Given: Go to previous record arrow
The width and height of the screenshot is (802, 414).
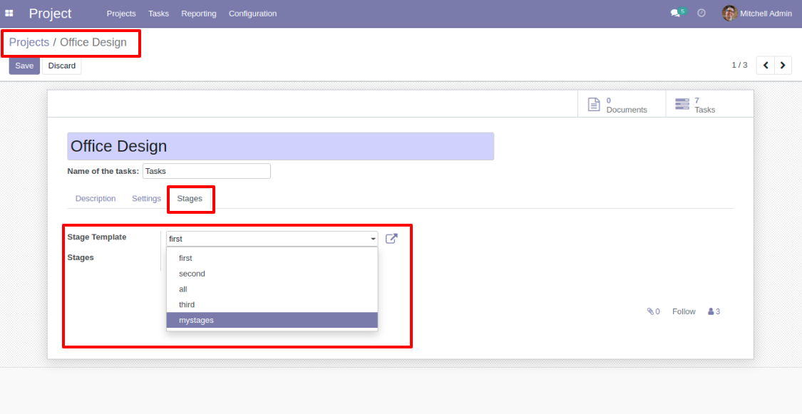Looking at the screenshot, I should [766, 66].
